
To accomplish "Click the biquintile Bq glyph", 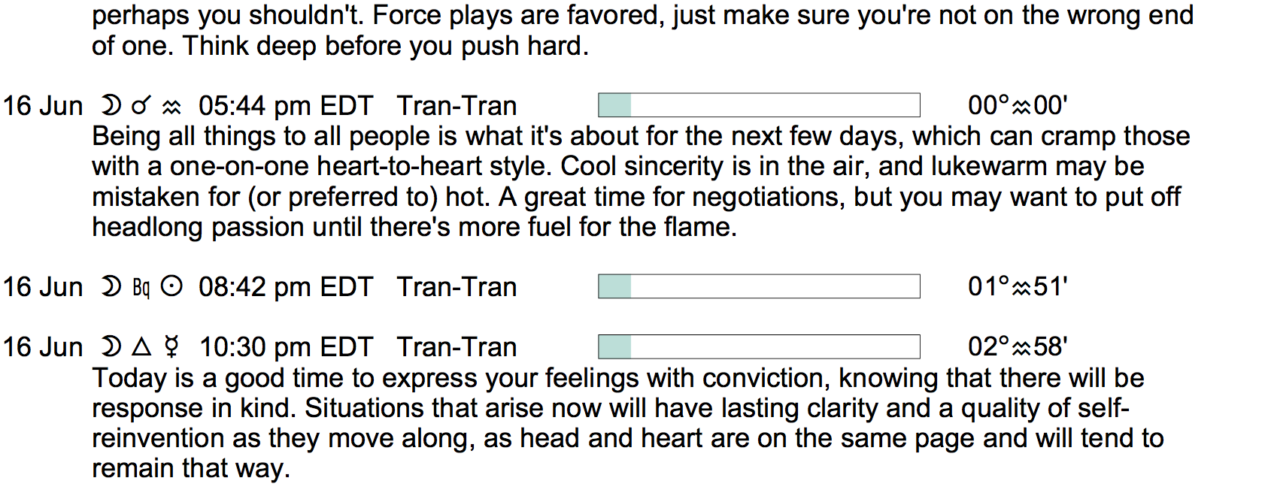I will (141, 287).
